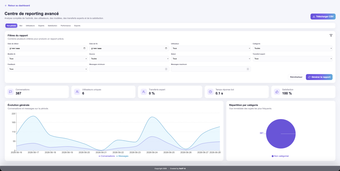Open the Date de début calendar picker icon
340x171 pixels.
[84, 48]
